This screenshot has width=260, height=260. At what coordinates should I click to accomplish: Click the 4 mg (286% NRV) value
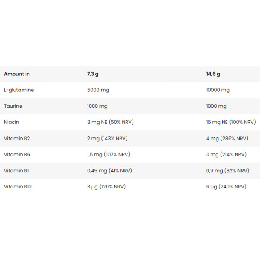[227, 139]
